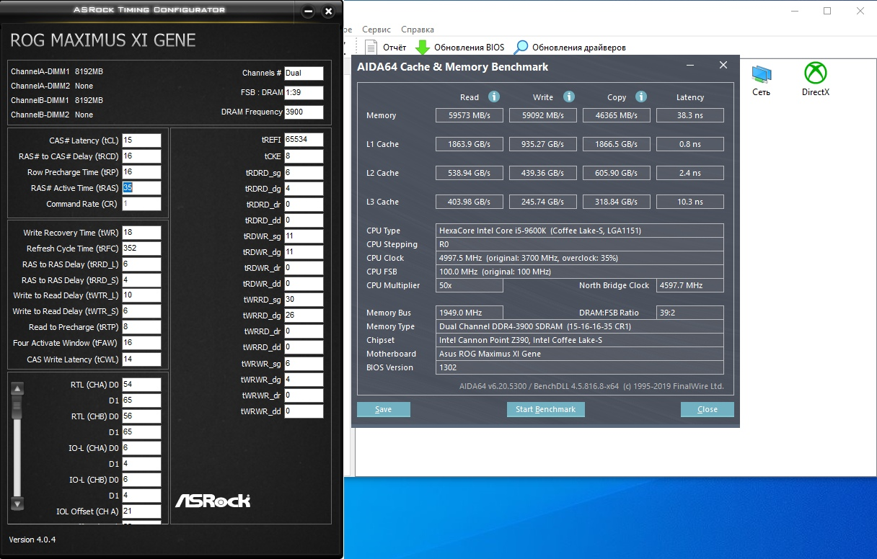877x559 pixels.
Task: Maximize the AIDA64 main window
Action: (827, 11)
